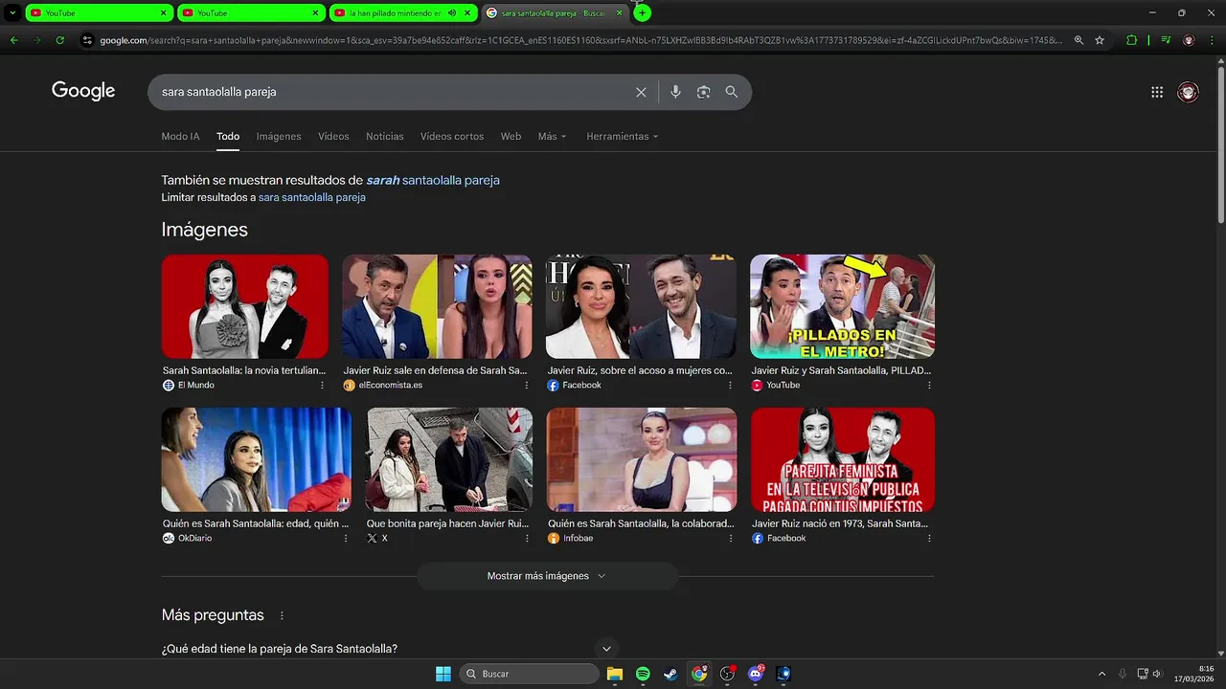Switch to Modo IA tab

click(x=180, y=136)
